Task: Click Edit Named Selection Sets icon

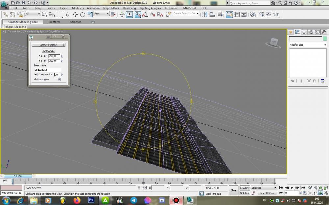Action: coord(168,14)
